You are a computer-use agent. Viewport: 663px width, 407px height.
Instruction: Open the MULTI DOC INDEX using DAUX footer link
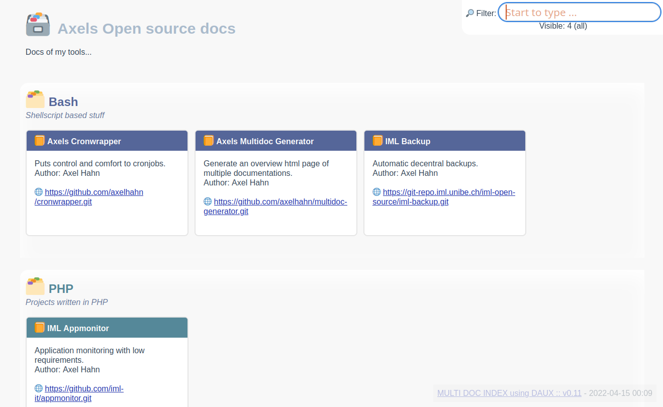coord(509,393)
